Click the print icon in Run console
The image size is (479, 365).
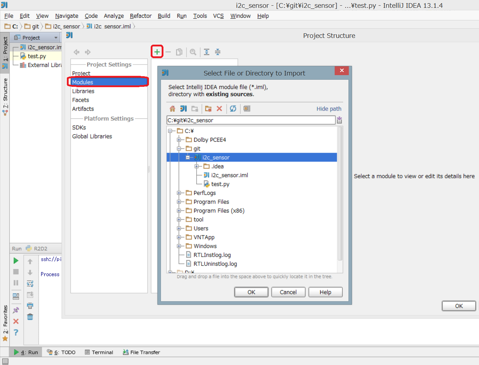[x=30, y=305]
